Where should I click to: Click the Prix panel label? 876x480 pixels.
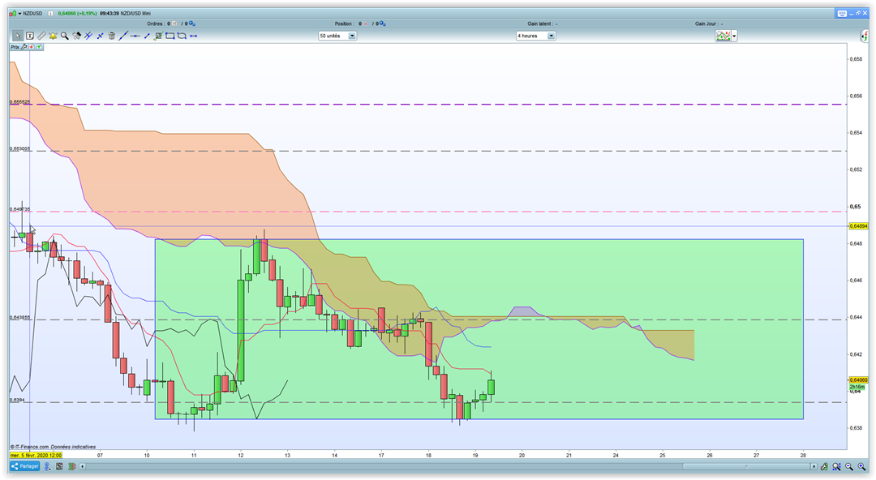coord(15,47)
